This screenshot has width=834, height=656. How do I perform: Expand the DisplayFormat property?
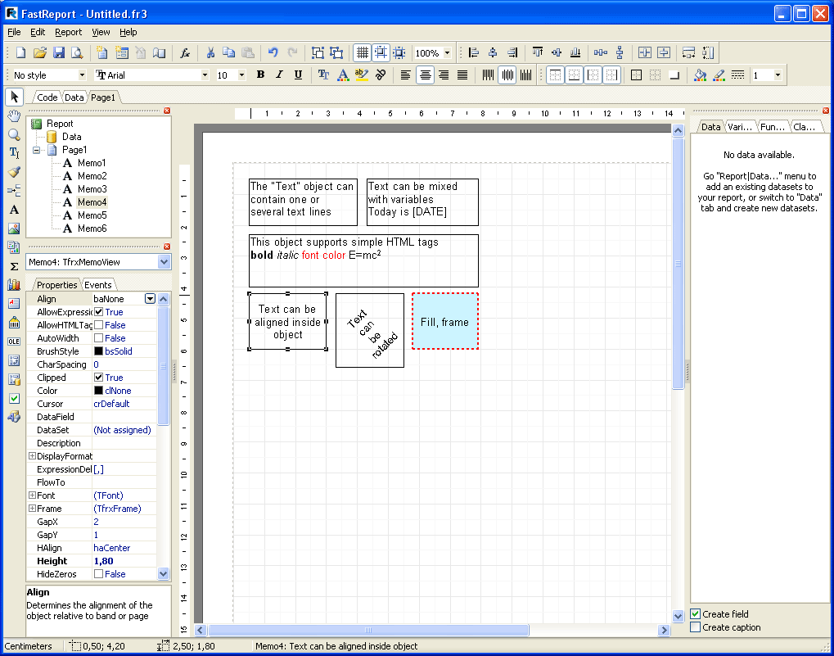click(32, 456)
